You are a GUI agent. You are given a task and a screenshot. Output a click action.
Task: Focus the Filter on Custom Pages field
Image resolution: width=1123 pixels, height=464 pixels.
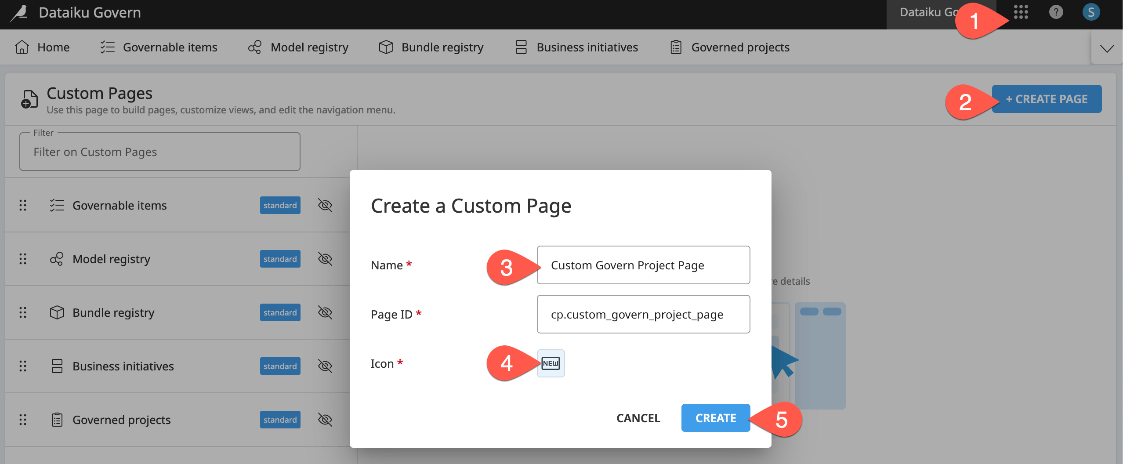[160, 152]
